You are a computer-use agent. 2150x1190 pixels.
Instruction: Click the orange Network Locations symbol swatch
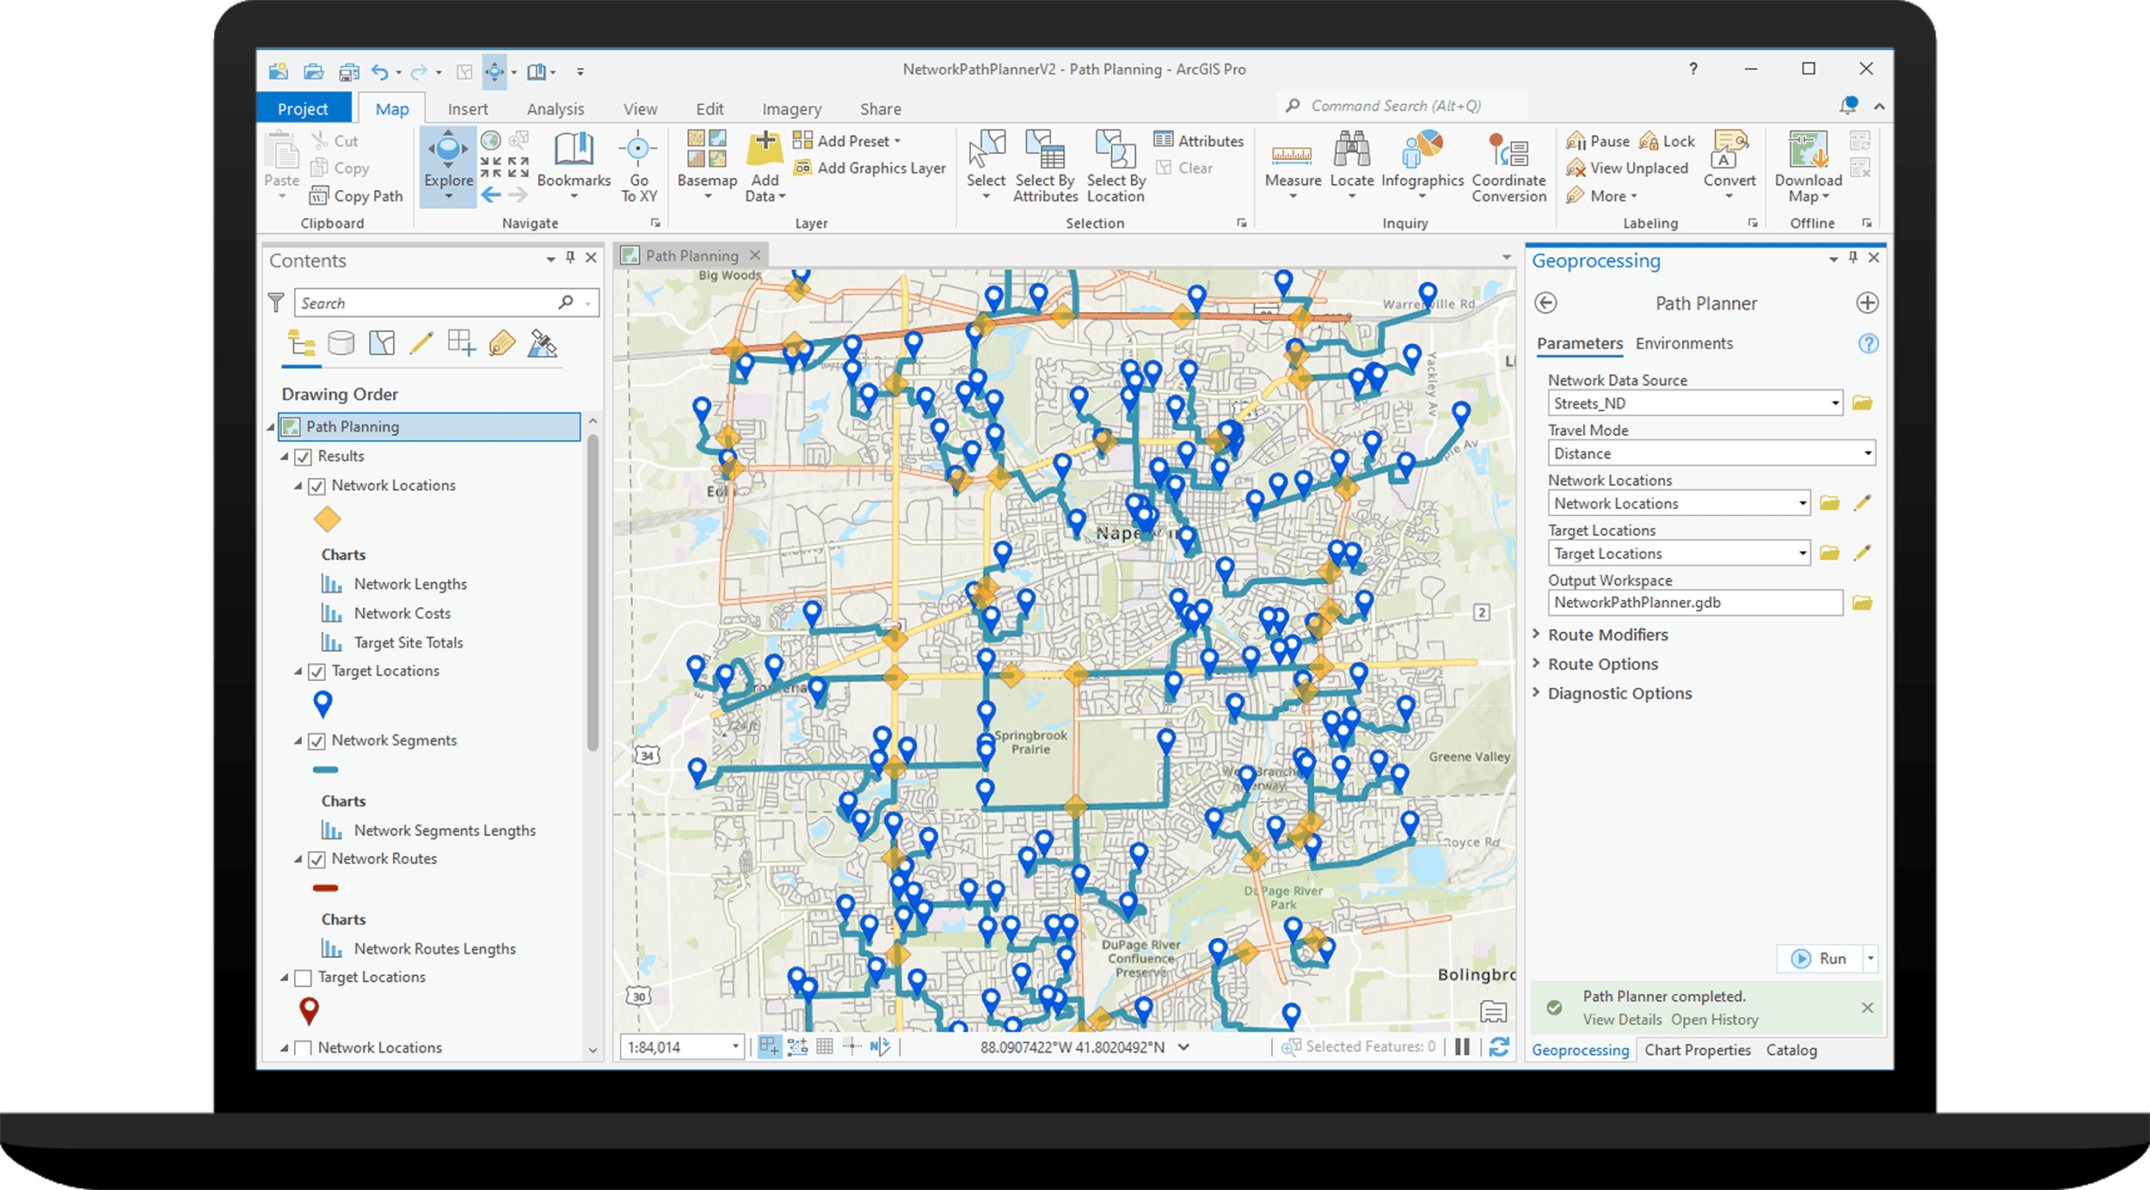click(327, 519)
